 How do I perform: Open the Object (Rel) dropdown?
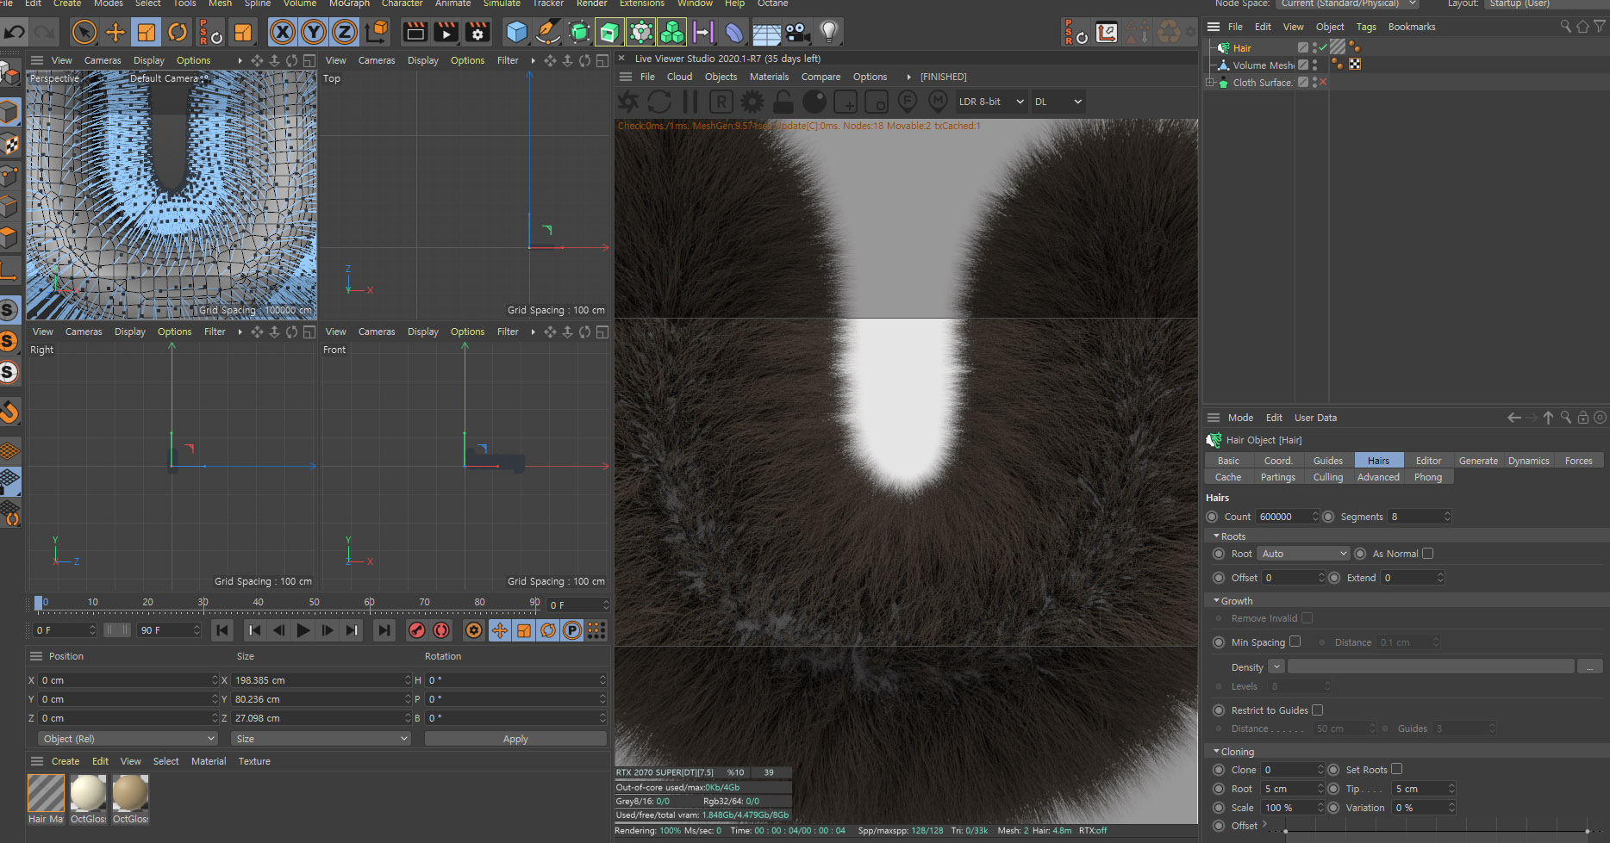[x=128, y=739]
